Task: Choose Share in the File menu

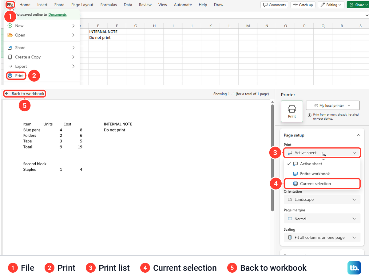Action: (x=41, y=48)
